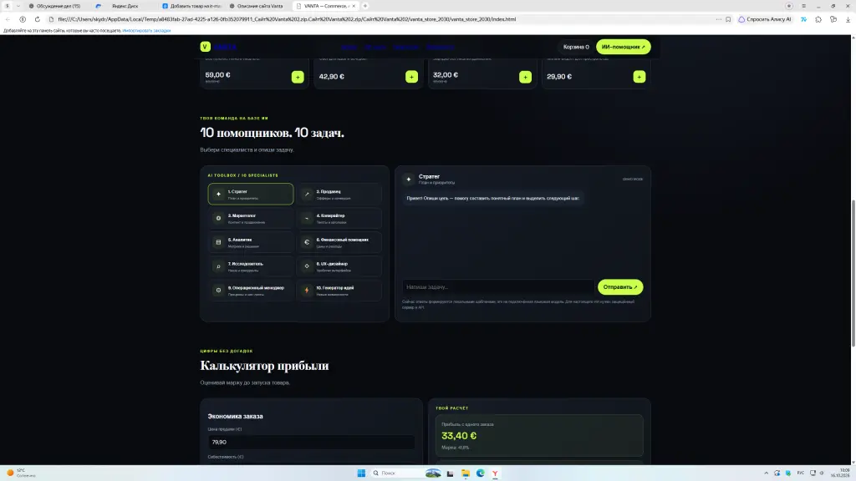
Task: Open the Windows Start menu
Action: [361, 473]
